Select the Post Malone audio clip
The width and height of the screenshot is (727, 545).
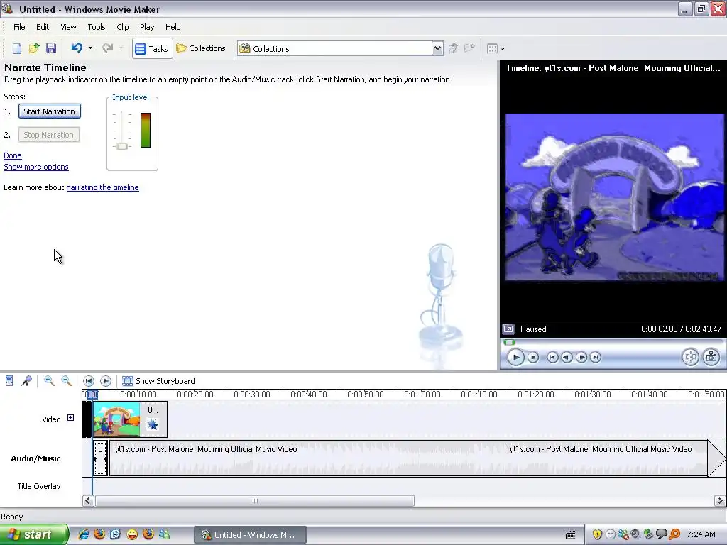[x=408, y=458]
